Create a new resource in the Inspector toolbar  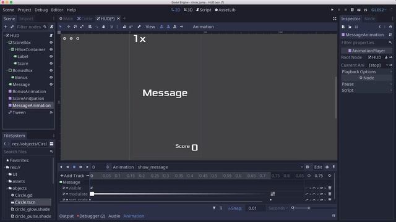pos(343,27)
